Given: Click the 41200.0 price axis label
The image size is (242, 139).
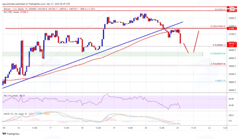Looking at the screenshot, I should [232, 34].
